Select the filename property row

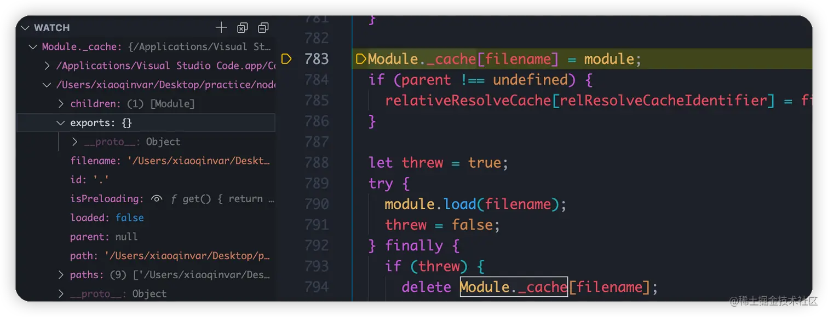[x=146, y=161]
